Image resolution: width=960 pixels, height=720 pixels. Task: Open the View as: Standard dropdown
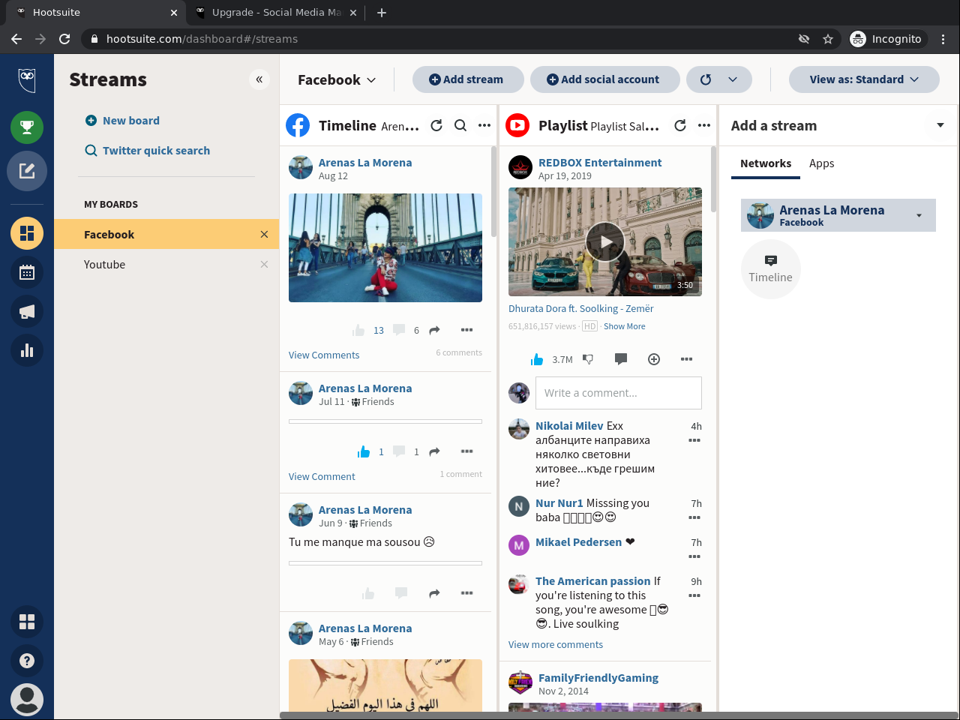(x=864, y=79)
